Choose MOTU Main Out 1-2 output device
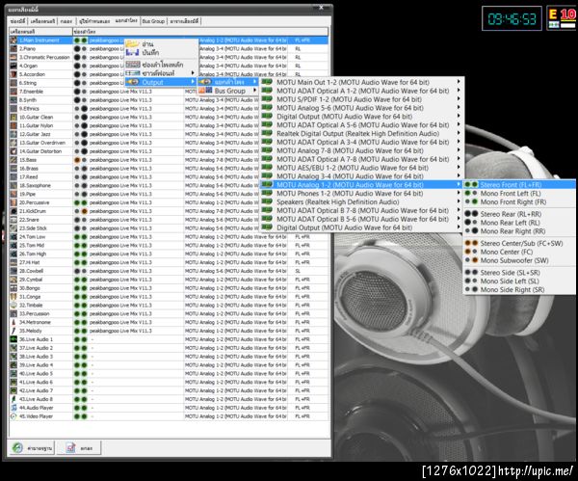 361,82
